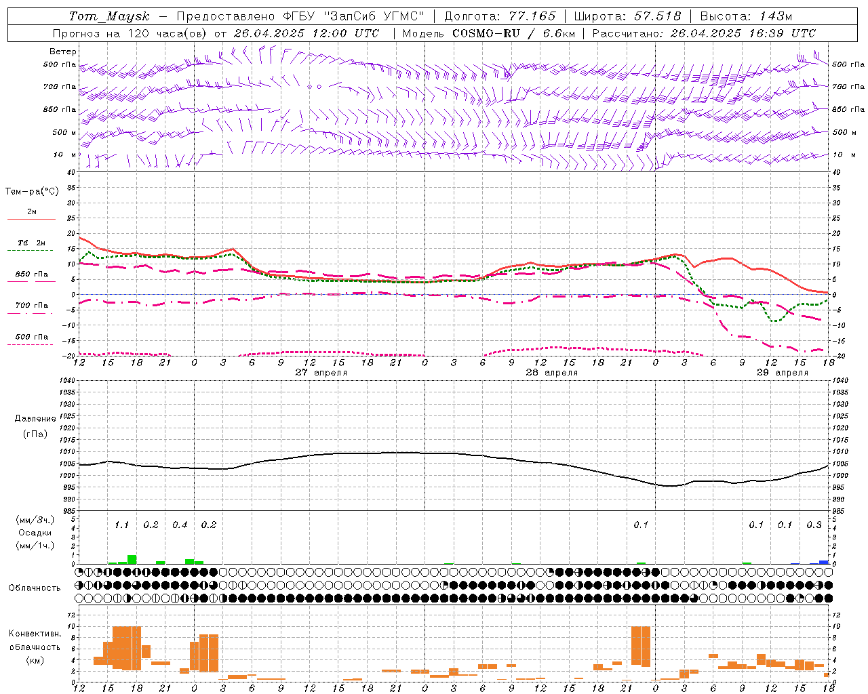Click the 0.3 precipitation amount value

(814, 525)
